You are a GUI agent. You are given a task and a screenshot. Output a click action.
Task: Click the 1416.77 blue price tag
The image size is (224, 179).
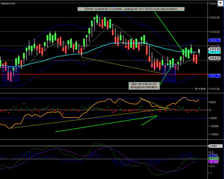click(214, 40)
